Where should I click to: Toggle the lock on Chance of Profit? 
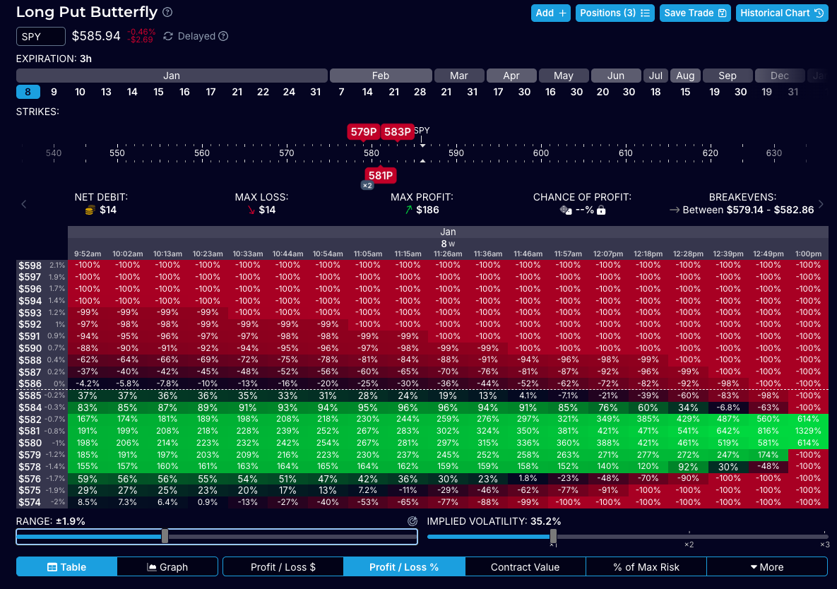[601, 210]
